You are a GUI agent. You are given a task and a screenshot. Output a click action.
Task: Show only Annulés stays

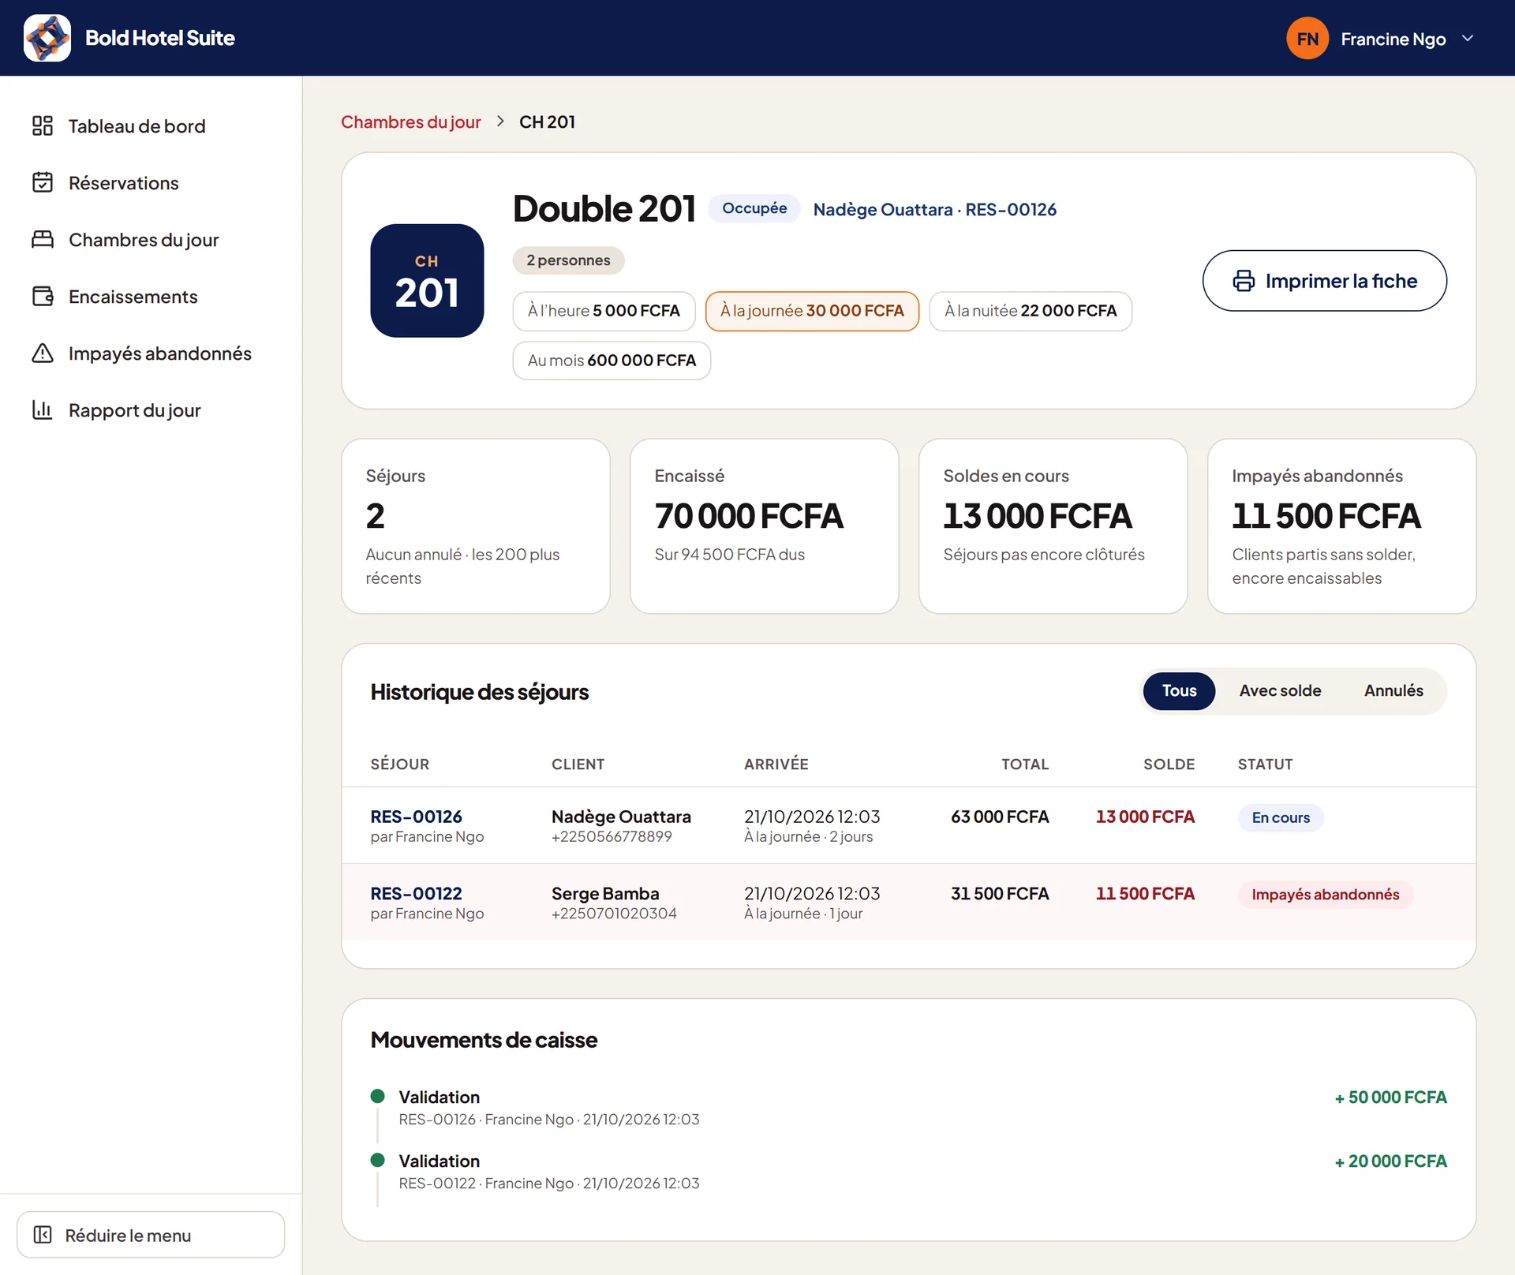coord(1393,690)
